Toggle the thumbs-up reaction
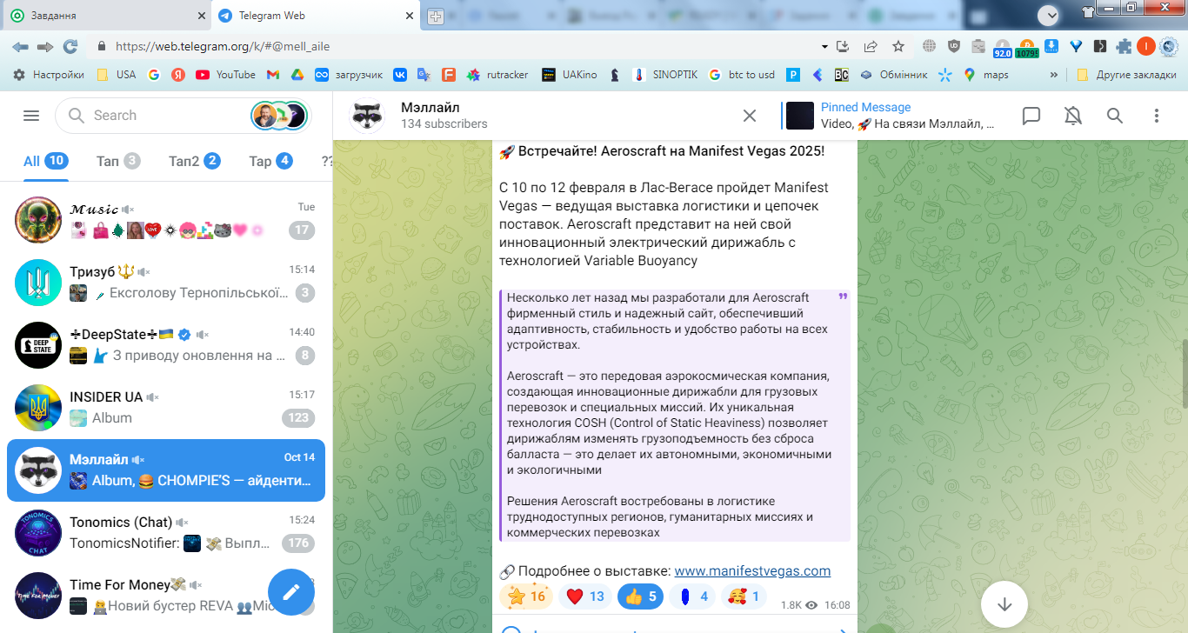Image resolution: width=1188 pixels, height=633 pixels. 641,596
